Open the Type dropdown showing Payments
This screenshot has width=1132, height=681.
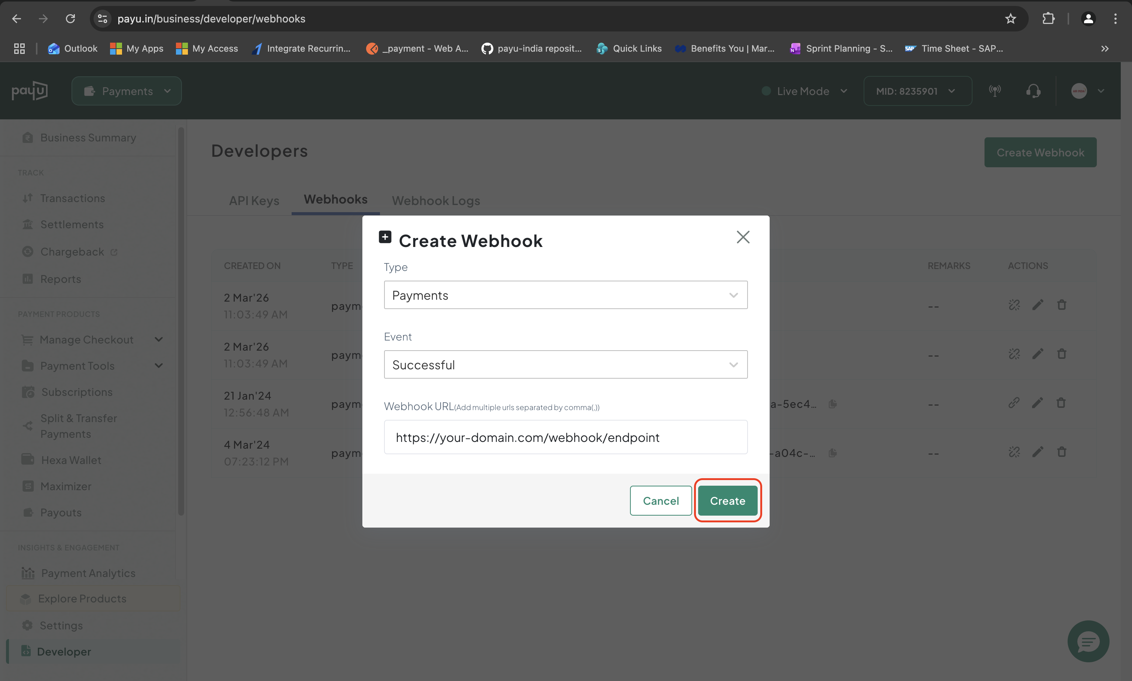(566, 295)
